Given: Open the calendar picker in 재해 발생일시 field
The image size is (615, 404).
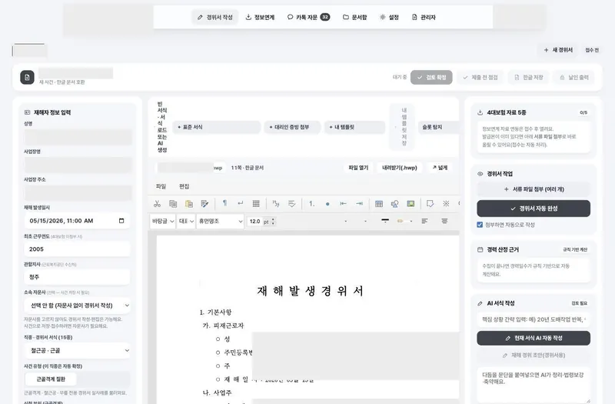Looking at the screenshot, I should tap(121, 221).
